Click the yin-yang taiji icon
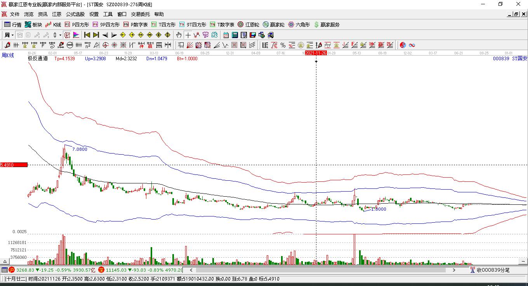Viewport: 528px width, 286px height. [403, 45]
